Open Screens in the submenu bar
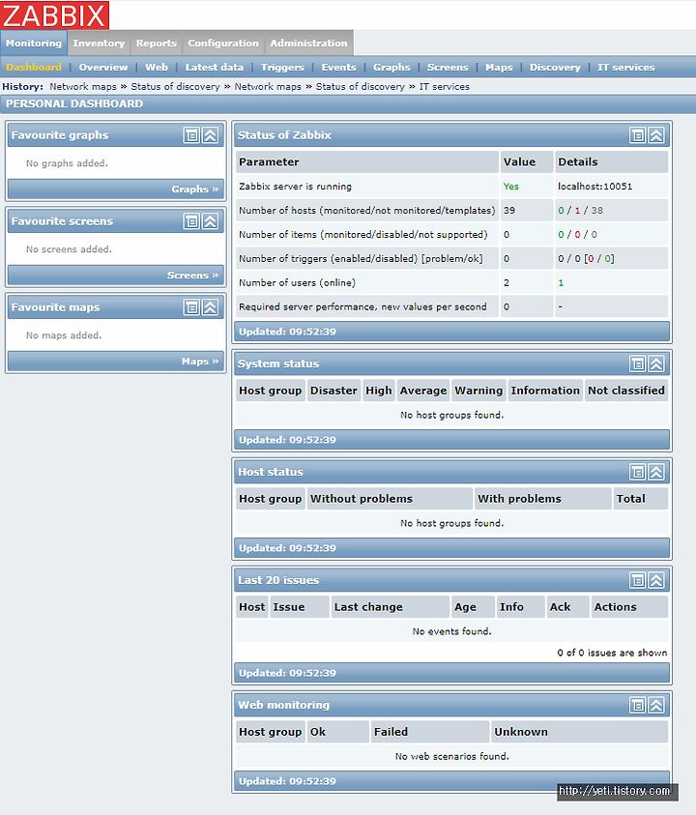 (448, 67)
